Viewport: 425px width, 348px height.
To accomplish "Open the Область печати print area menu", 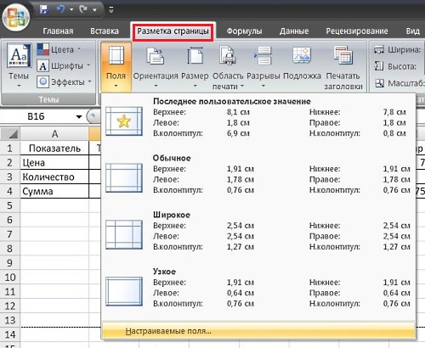I will (x=228, y=68).
